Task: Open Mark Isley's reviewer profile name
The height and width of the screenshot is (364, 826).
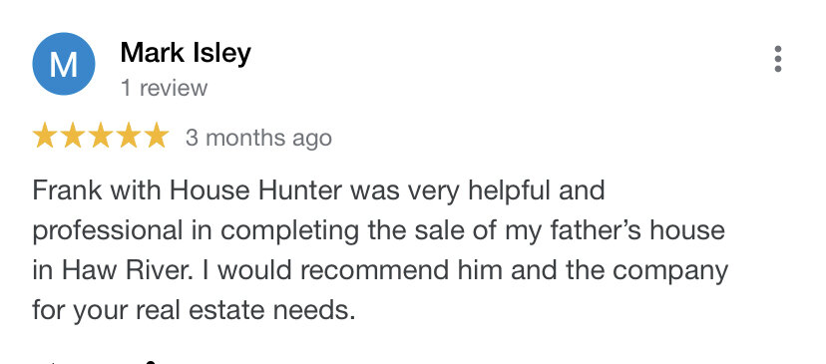Action: [x=186, y=54]
